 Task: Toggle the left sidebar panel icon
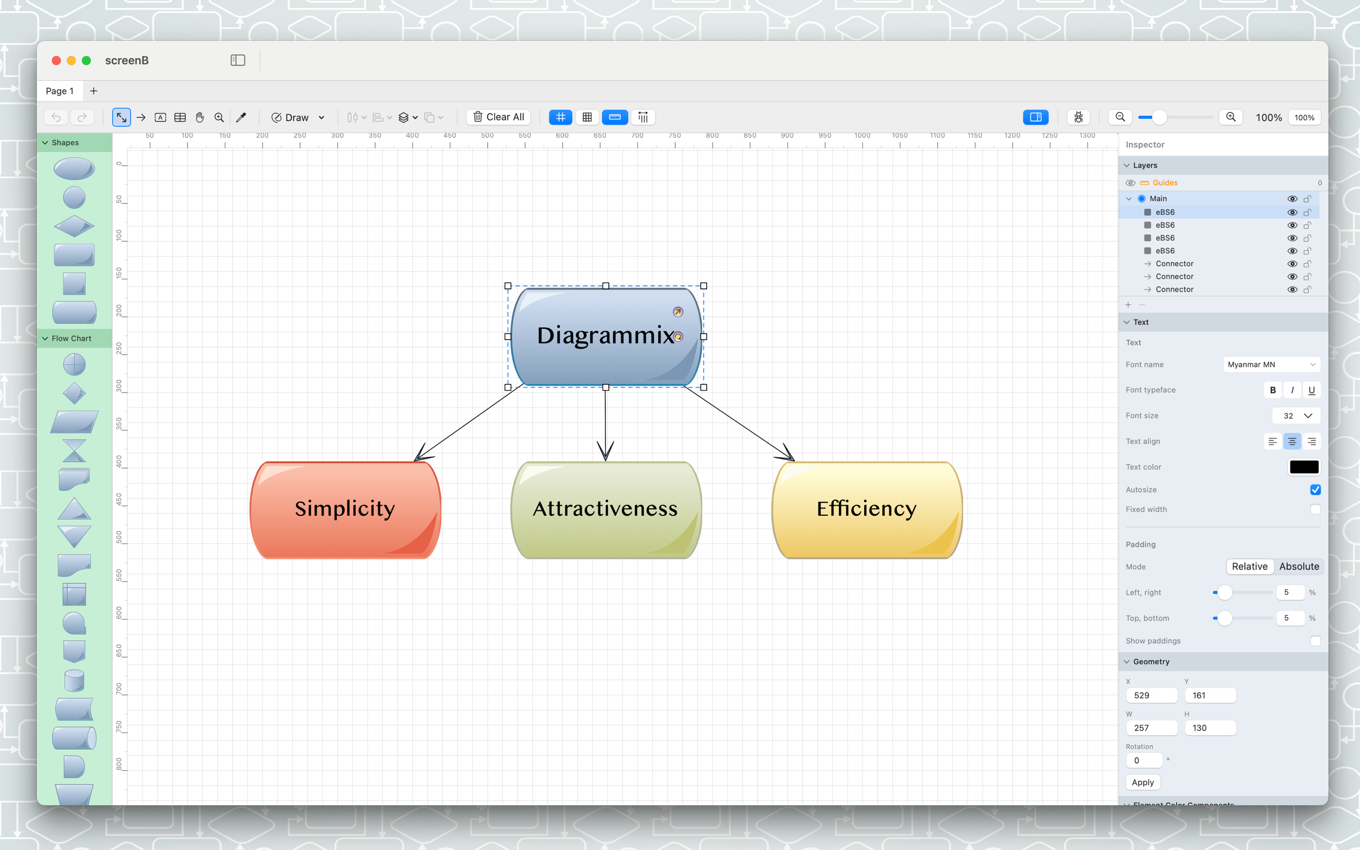pos(237,60)
